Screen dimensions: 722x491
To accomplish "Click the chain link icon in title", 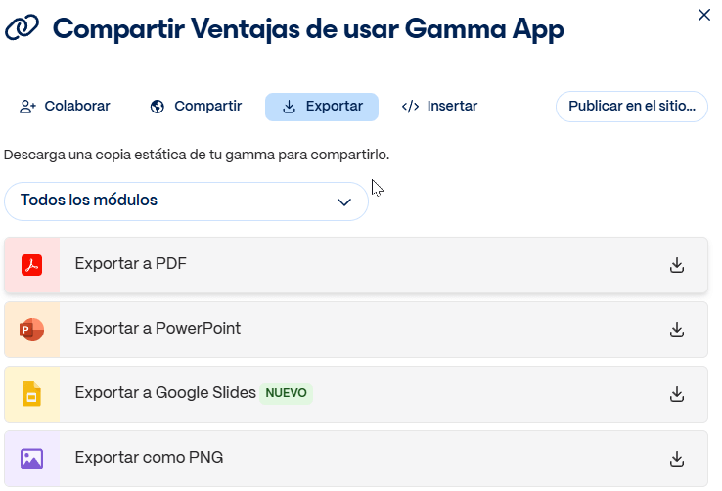I will (23, 29).
